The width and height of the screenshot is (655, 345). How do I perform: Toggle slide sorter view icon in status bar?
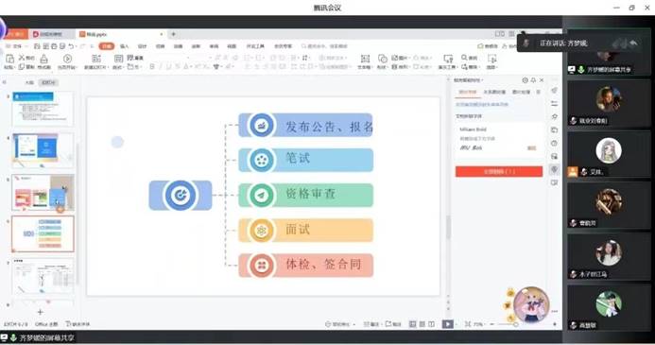422,324
